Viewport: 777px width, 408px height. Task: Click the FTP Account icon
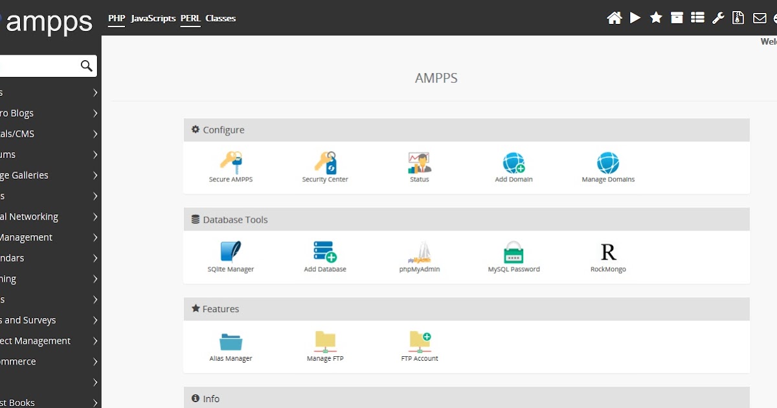[420, 341]
